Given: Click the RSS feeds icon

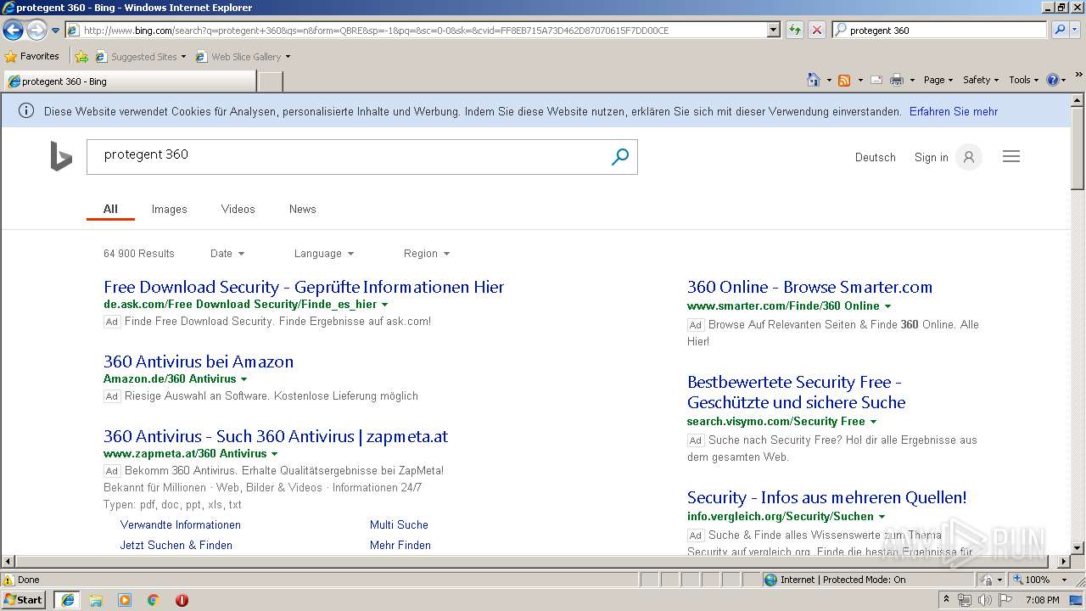Looking at the screenshot, I should (844, 80).
